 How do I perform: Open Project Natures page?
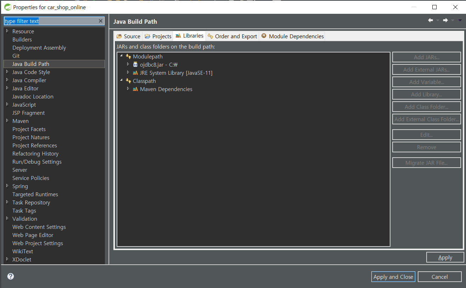pyautogui.click(x=31, y=137)
